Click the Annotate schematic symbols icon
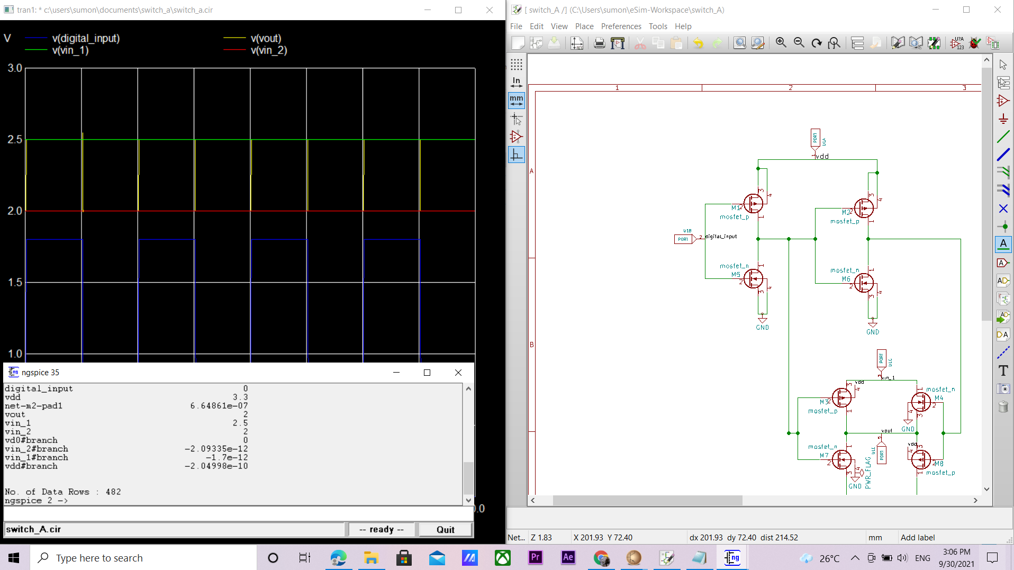 click(x=957, y=43)
